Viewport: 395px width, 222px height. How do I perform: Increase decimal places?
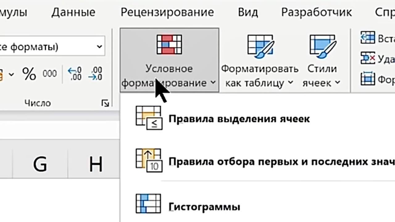point(74,74)
